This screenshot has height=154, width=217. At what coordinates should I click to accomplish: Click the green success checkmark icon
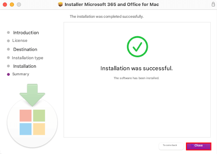point(137,47)
